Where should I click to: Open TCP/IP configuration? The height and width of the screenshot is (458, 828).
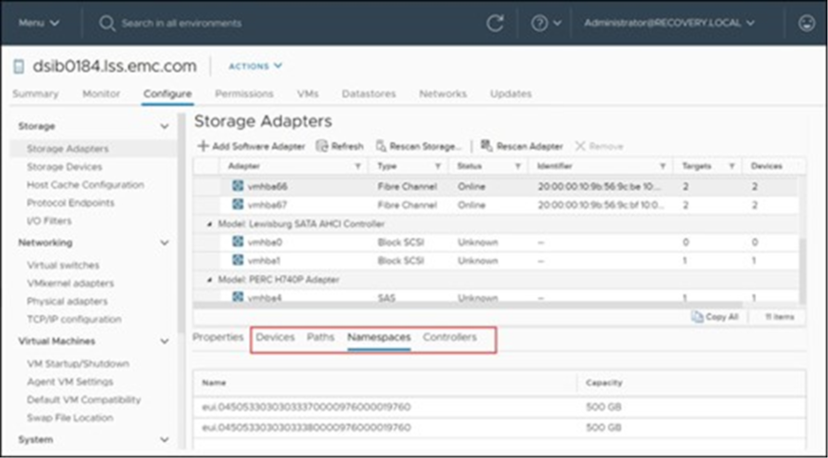point(74,319)
